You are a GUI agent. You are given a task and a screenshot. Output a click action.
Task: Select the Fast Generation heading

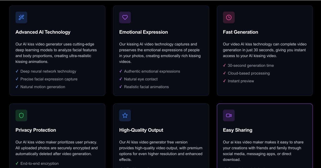(x=240, y=32)
